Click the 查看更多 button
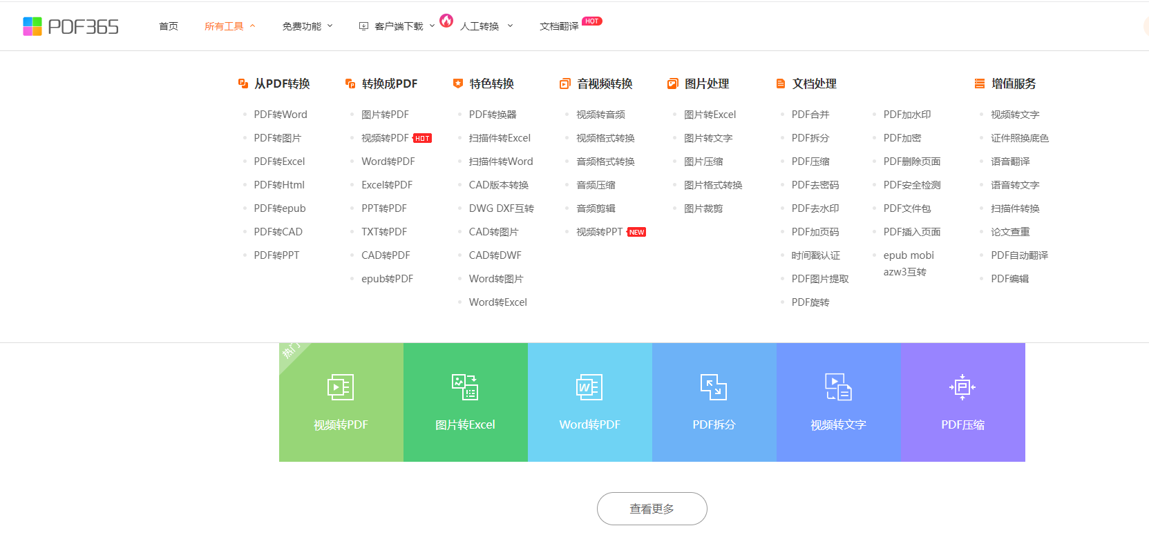 click(x=652, y=509)
